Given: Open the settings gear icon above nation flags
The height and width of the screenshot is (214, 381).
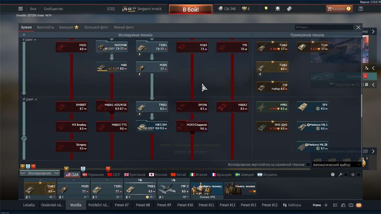Looking at the screenshot, I should coord(332,174).
